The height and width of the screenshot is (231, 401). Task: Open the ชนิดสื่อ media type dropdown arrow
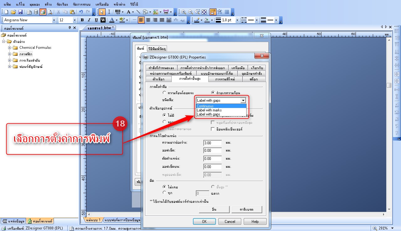click(x=243, y=100)
